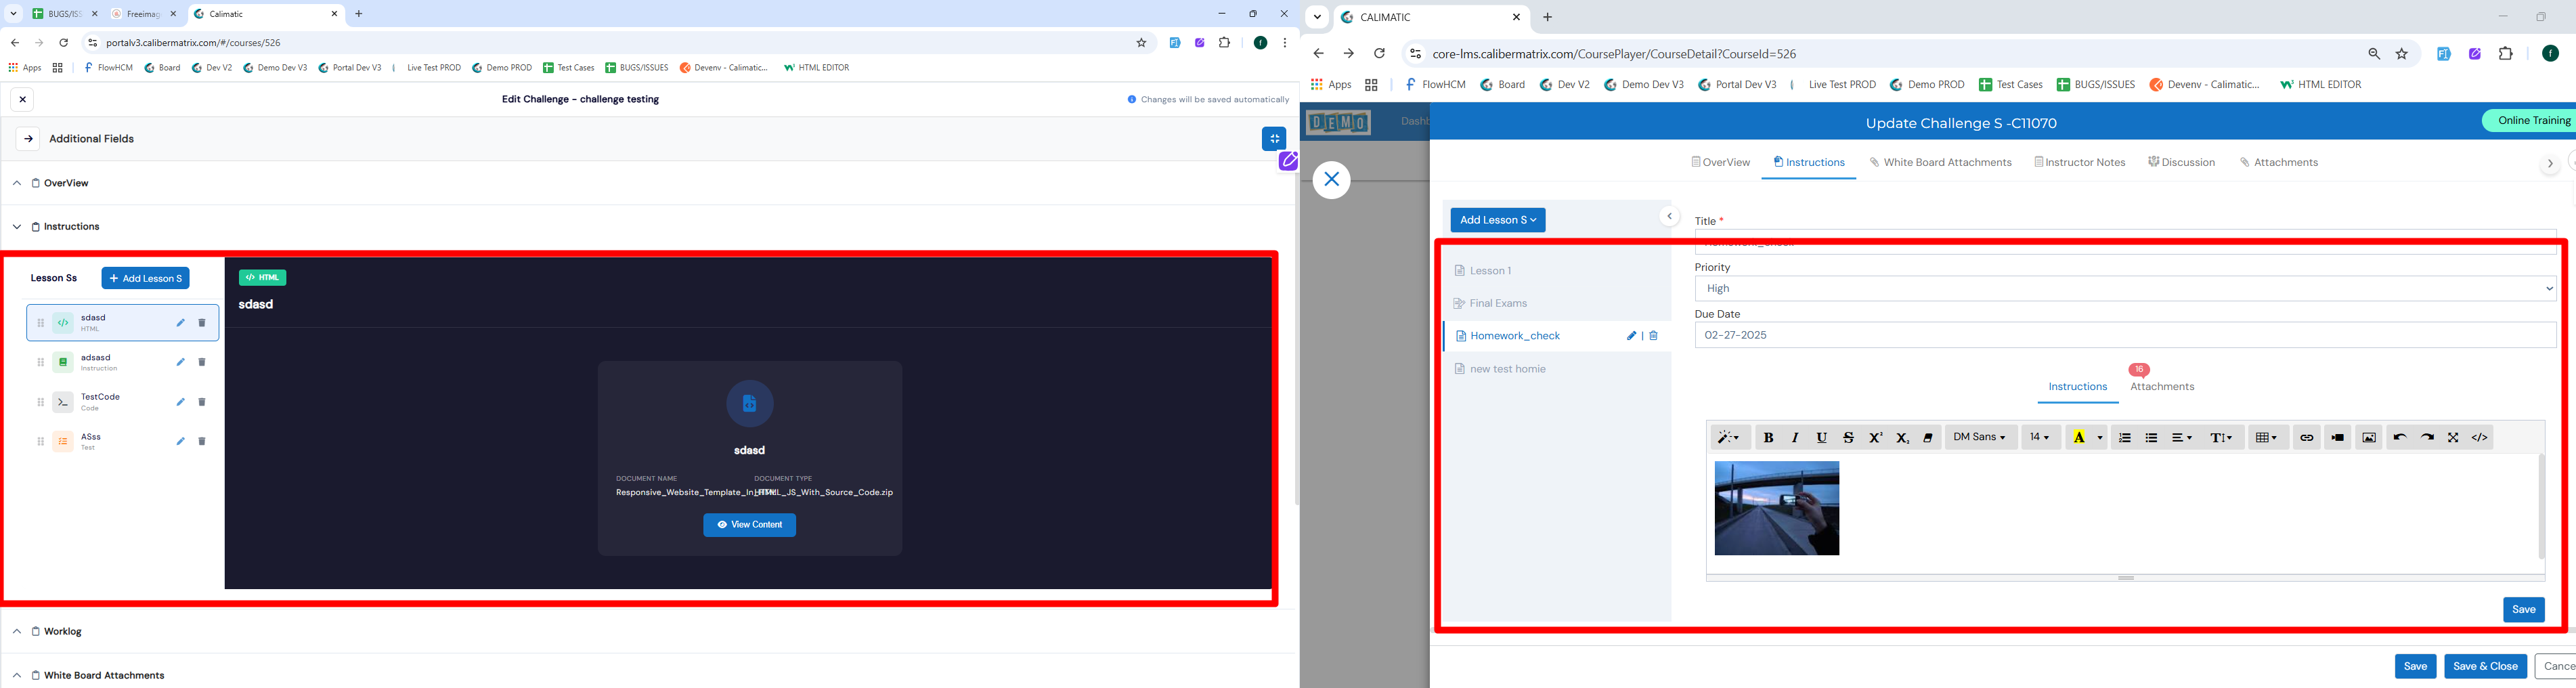Delete the sdasd HTML lesson
Screen dimensions: 2576x688
coord(202,323)
